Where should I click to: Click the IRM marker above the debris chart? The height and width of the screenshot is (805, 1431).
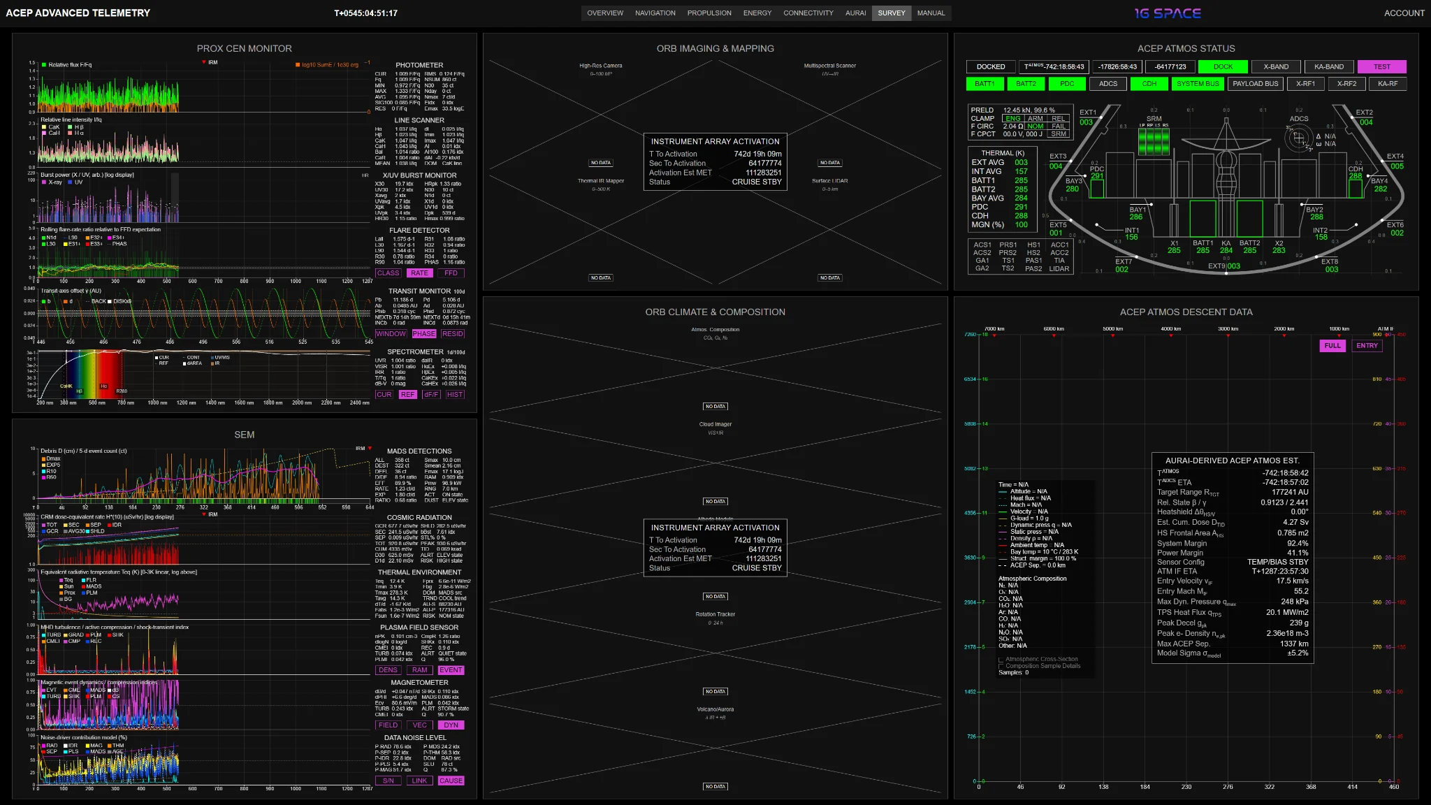click(370, 449)
